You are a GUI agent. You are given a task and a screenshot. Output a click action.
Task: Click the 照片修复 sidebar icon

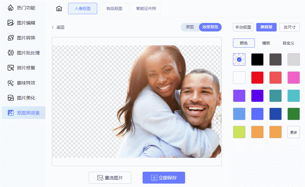click(x=11, y=68)
